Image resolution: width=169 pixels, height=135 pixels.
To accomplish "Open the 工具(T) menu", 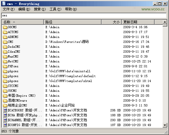I will point(55,9).
